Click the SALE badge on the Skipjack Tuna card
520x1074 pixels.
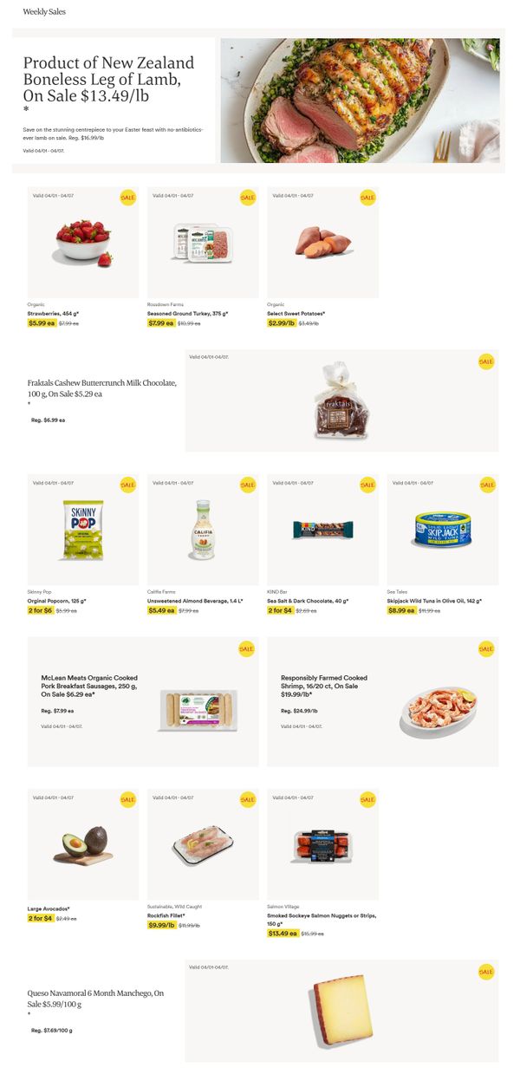pyautogui.click(x=487, y=485)
